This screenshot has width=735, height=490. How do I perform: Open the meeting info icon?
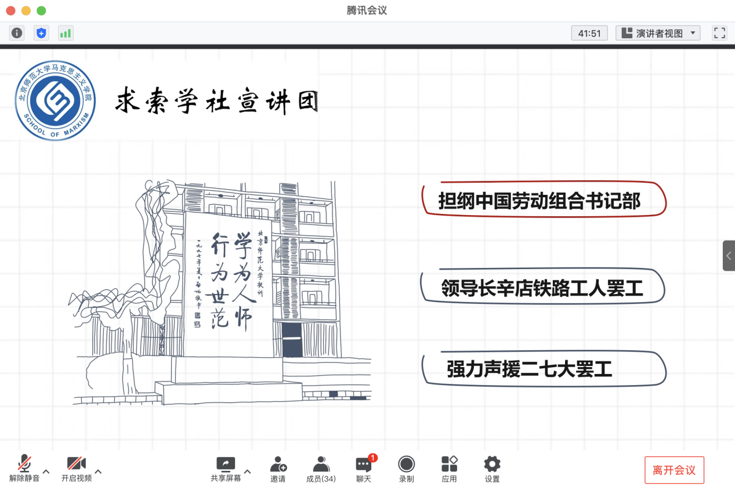tap(17, 33)
